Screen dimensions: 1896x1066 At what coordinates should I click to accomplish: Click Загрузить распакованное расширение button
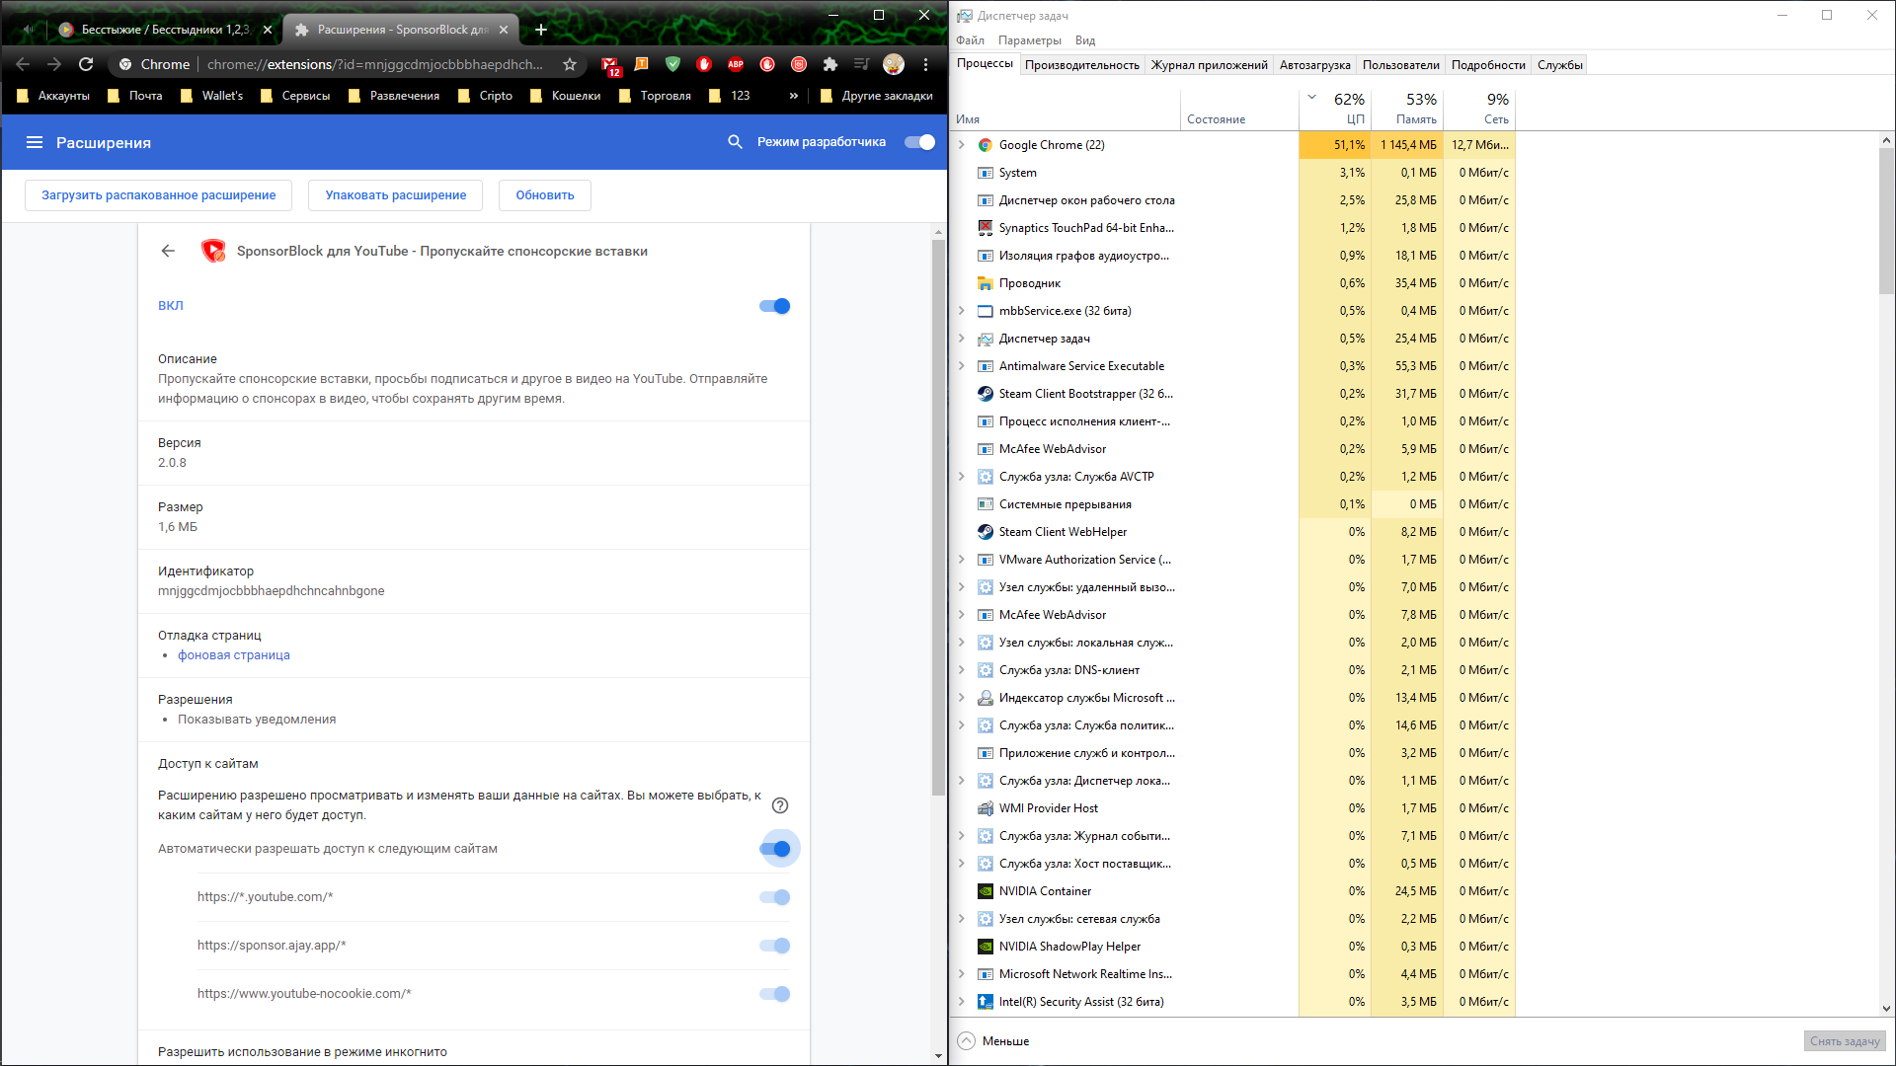click(158, 193)
